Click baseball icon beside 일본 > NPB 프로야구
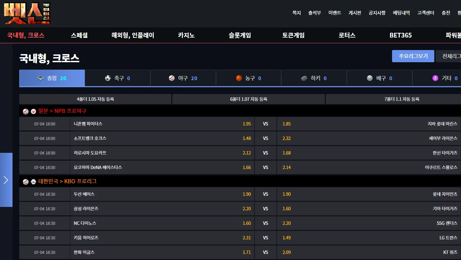461x260 pixels. pyautogui.click(x=26, y=111)
